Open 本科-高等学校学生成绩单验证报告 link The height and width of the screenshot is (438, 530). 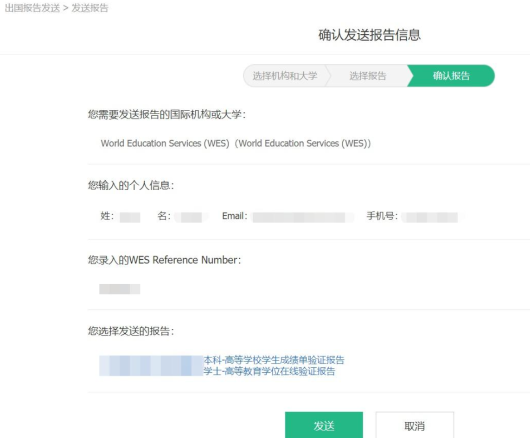(x=274, y=360)
